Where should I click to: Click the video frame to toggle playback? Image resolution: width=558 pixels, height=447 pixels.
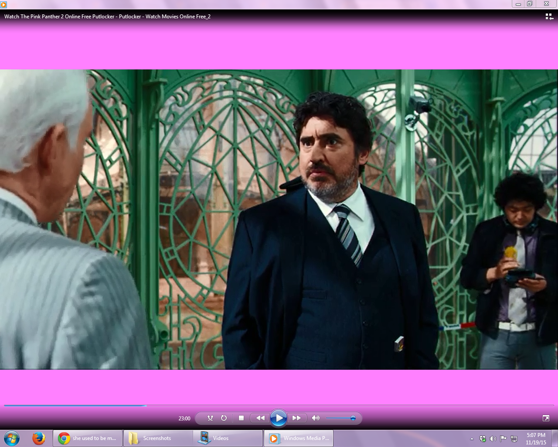(279, 220)
